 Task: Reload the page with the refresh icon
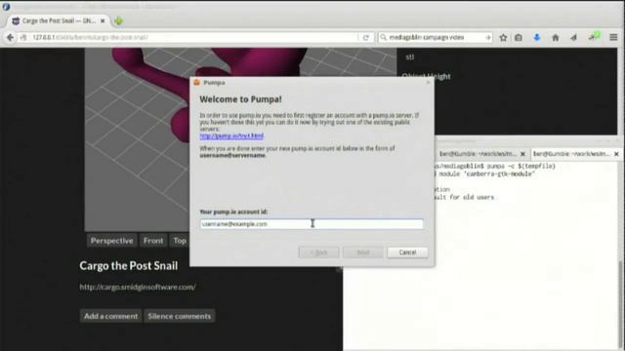pos(366,37)
